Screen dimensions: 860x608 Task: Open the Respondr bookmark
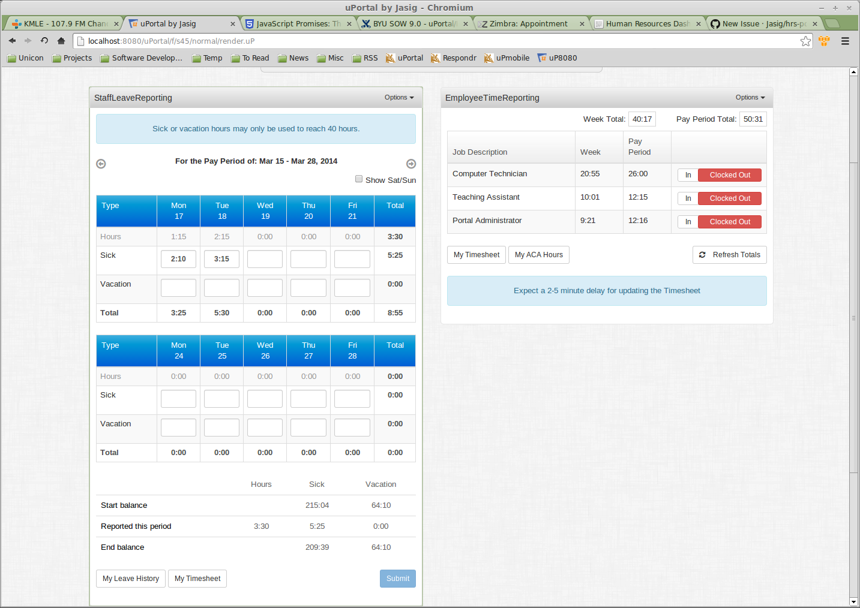point(454,58)
